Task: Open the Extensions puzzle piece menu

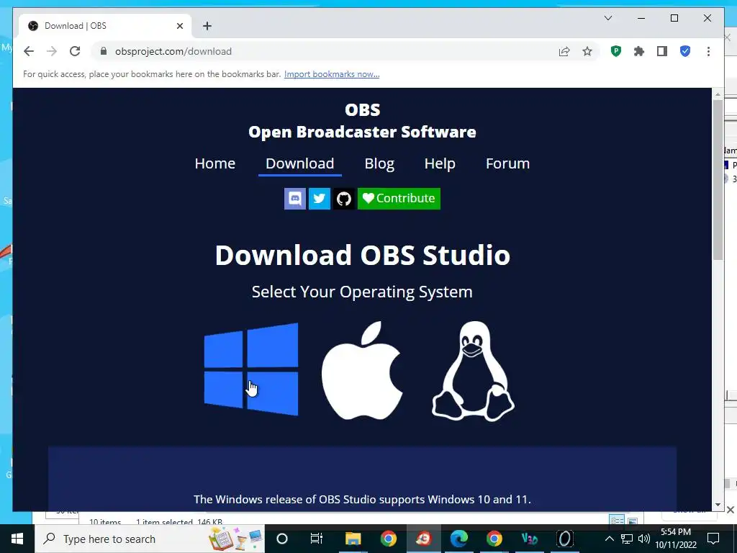Action: (x=639, y=51)
